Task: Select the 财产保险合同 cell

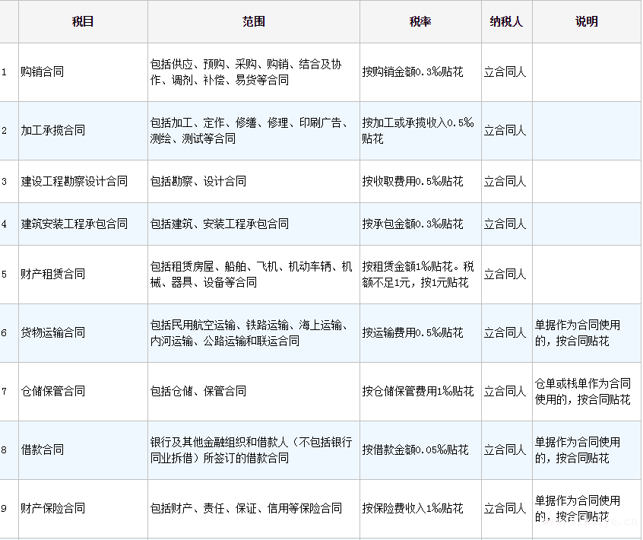Action: [53, 509]
